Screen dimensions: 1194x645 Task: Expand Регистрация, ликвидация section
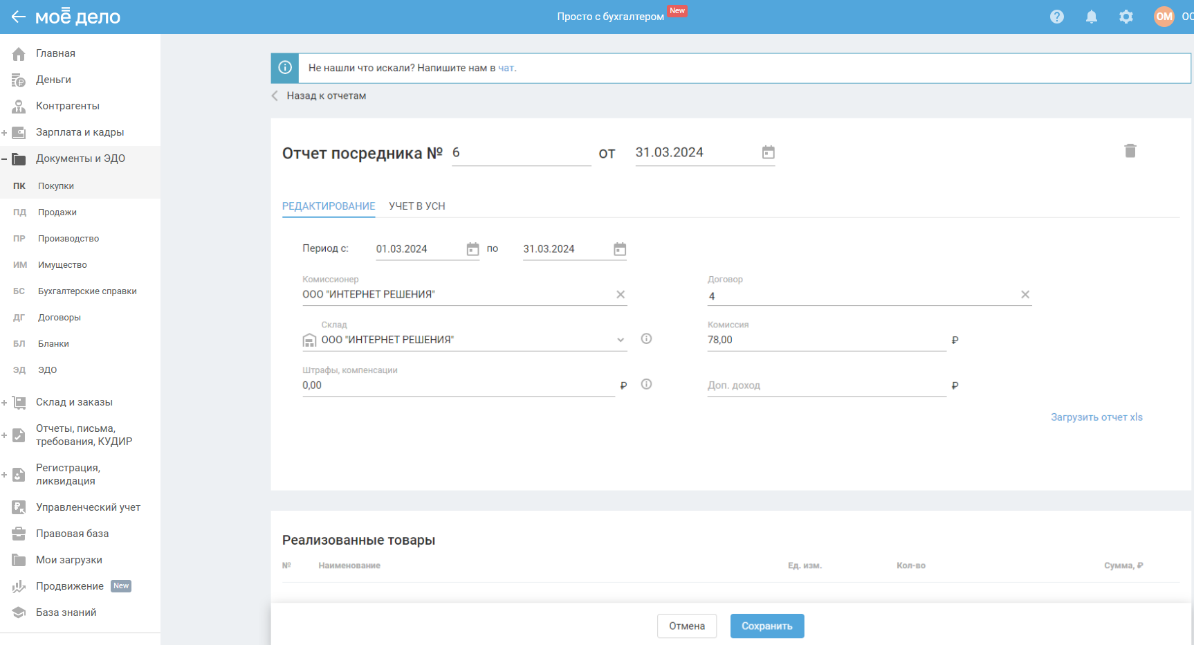tap(4, 475)
